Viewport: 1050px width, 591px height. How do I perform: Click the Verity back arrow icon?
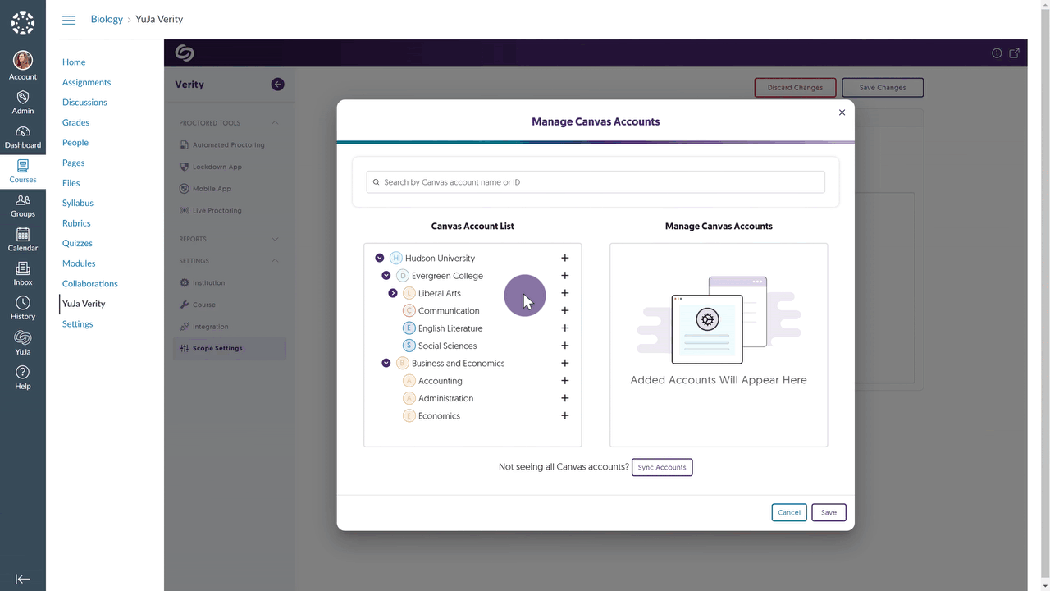point(277,85)
